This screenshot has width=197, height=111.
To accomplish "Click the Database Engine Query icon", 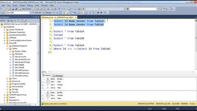I will pyautogui.click(x=34, y=9).
